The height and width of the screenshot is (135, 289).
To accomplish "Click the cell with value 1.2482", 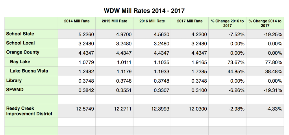I will (x=77, y=71).
